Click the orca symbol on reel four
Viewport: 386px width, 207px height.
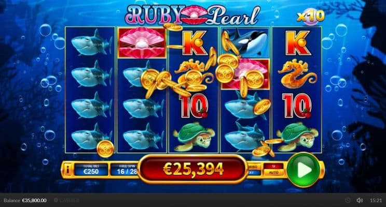click(246, 42)
